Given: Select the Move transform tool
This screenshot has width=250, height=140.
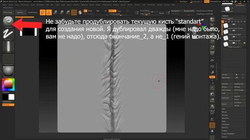Looking at the screenshot, I should click(x=55, y=12).
